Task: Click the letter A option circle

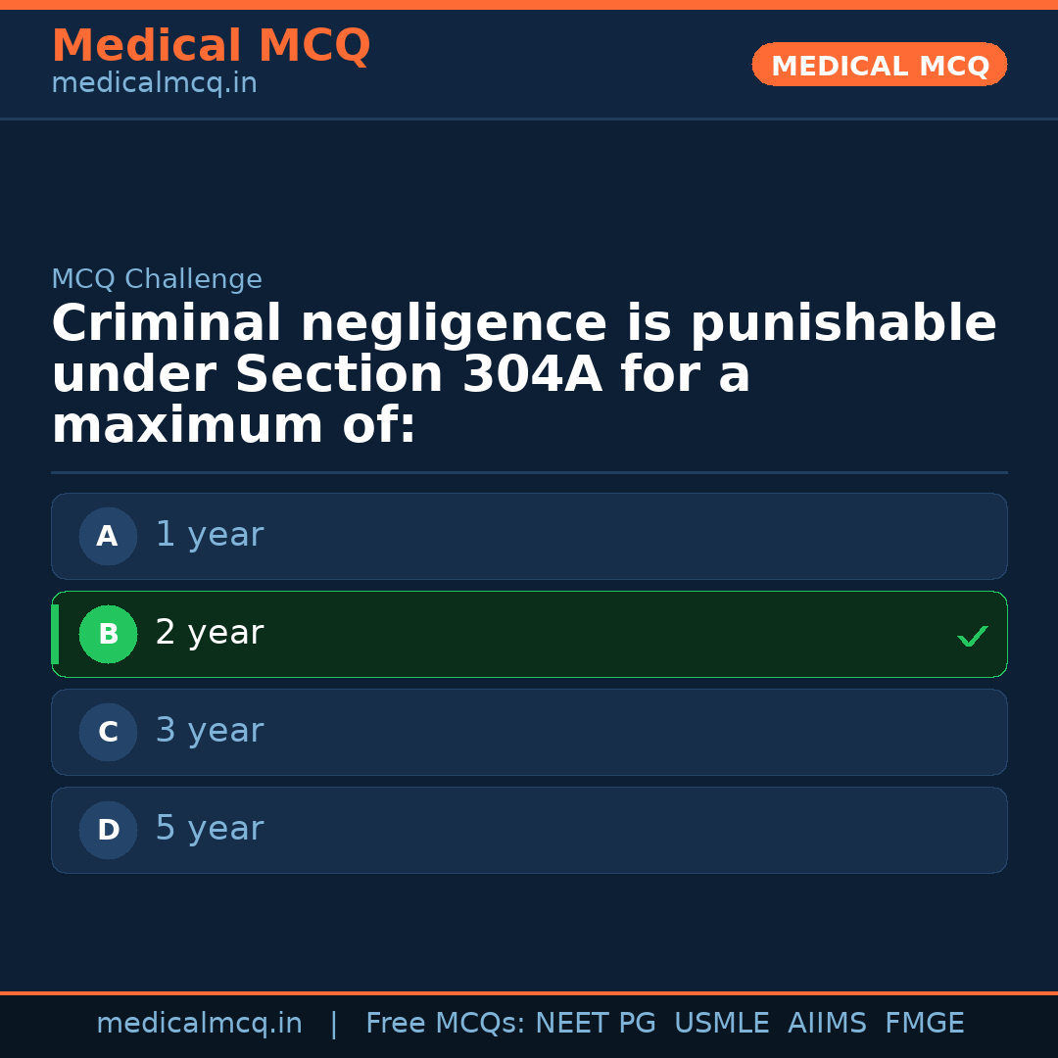Action: tap(108, 536)
